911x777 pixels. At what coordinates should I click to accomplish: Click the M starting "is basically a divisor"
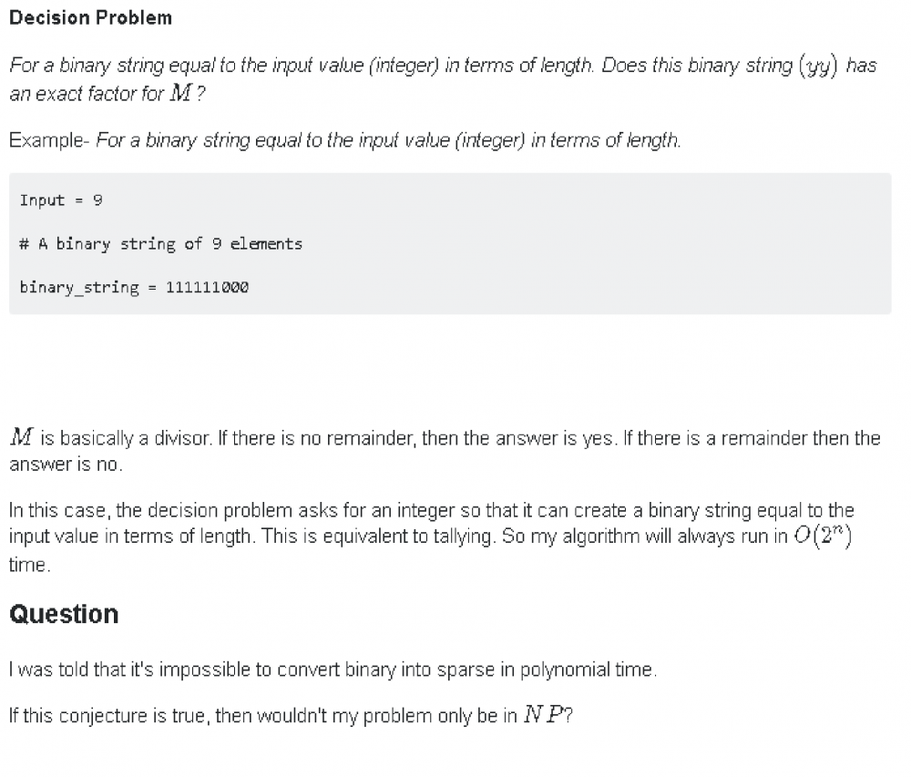(22, 437)
